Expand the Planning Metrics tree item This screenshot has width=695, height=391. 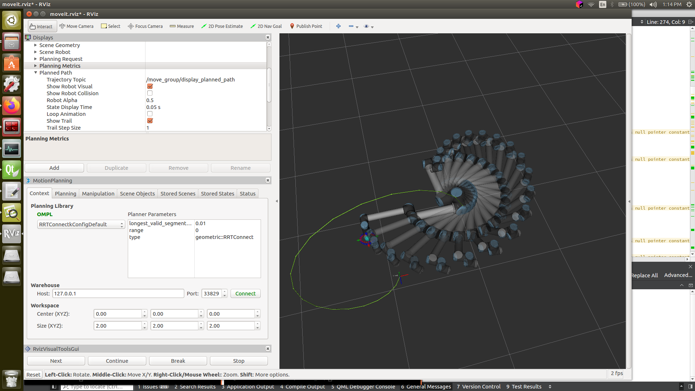click(35, 66)
